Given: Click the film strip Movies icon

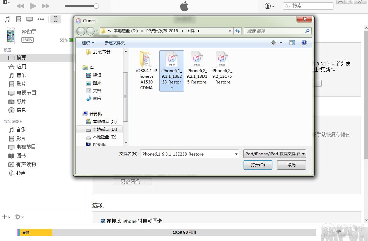Looking at the screenshot, I should (x=18, y=19).
